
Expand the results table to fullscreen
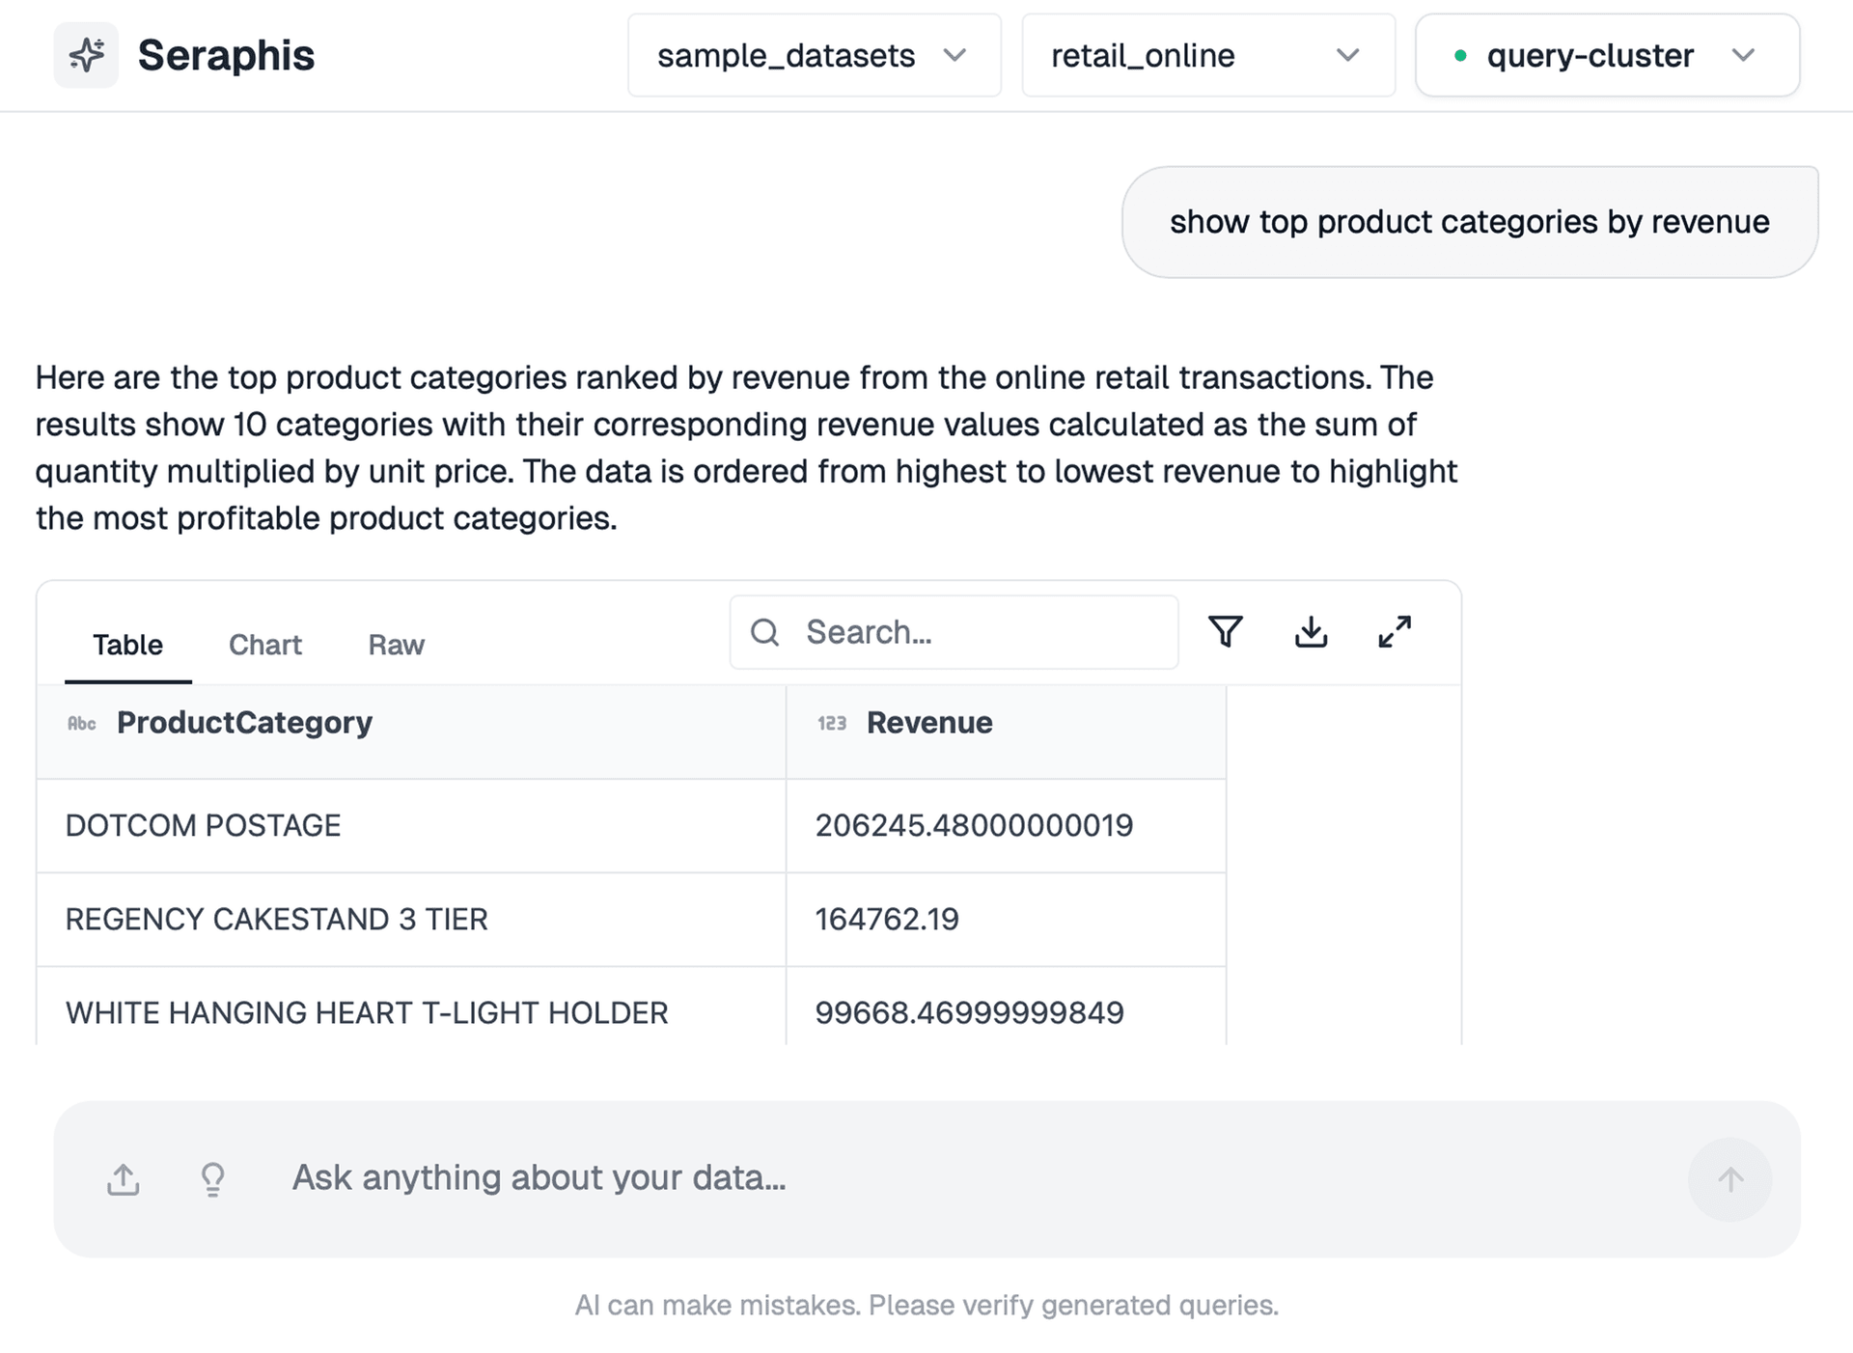[1395, 632]
